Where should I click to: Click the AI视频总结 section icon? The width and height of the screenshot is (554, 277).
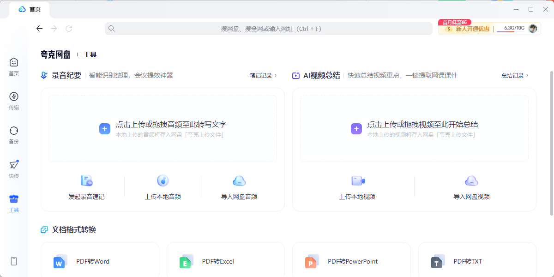(296, 75)
